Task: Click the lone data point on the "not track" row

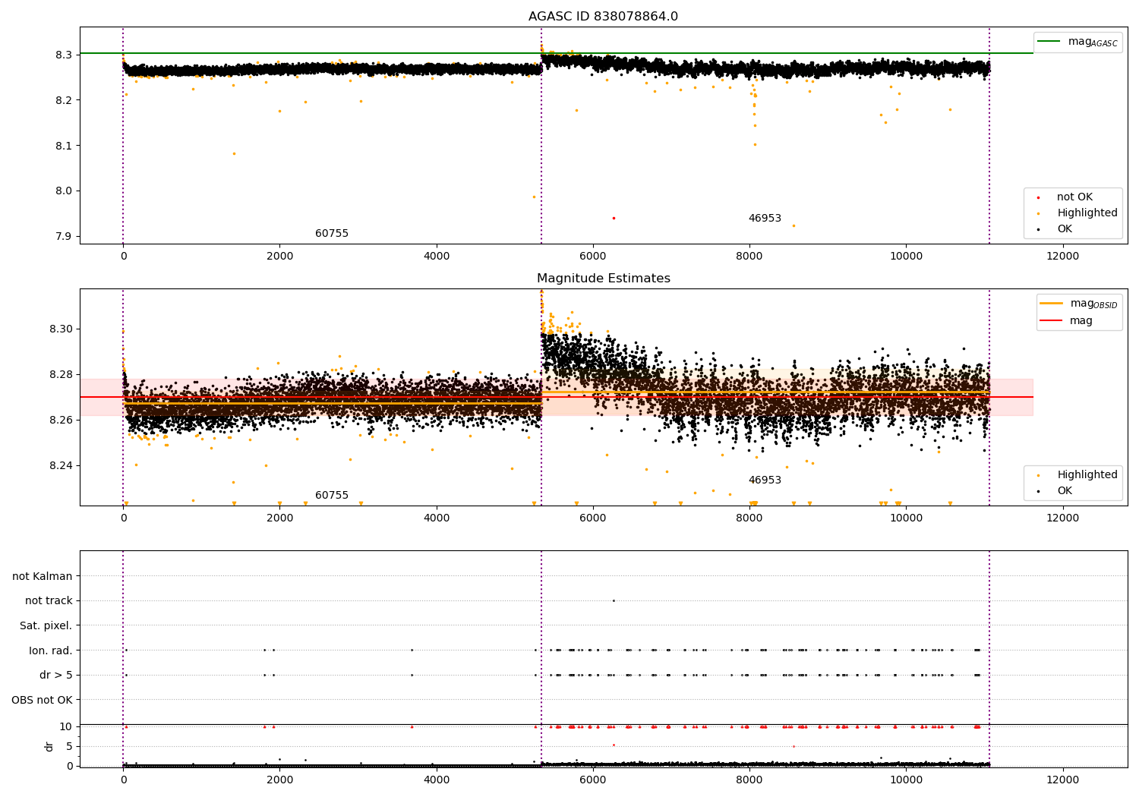Action: coord(614,601)
